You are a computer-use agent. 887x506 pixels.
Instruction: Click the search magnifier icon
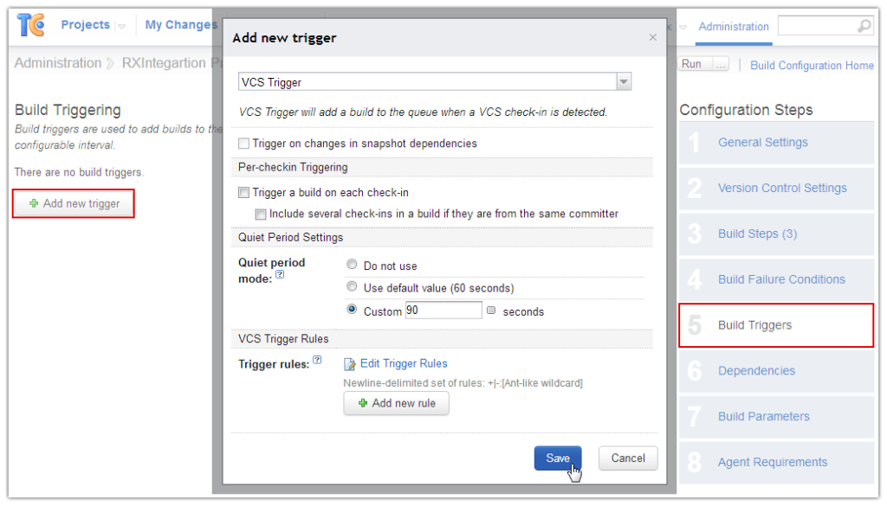[864, 26]
